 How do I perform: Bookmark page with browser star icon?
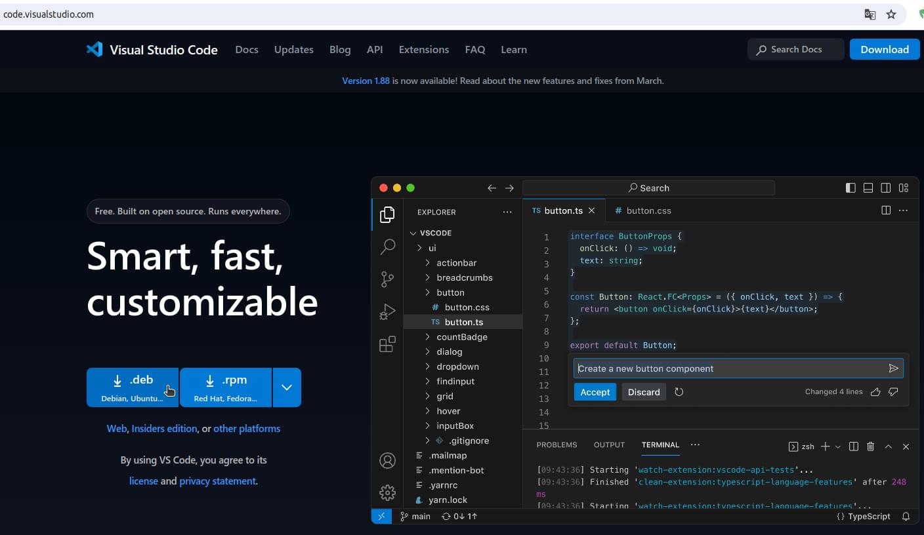coord(891,14)
